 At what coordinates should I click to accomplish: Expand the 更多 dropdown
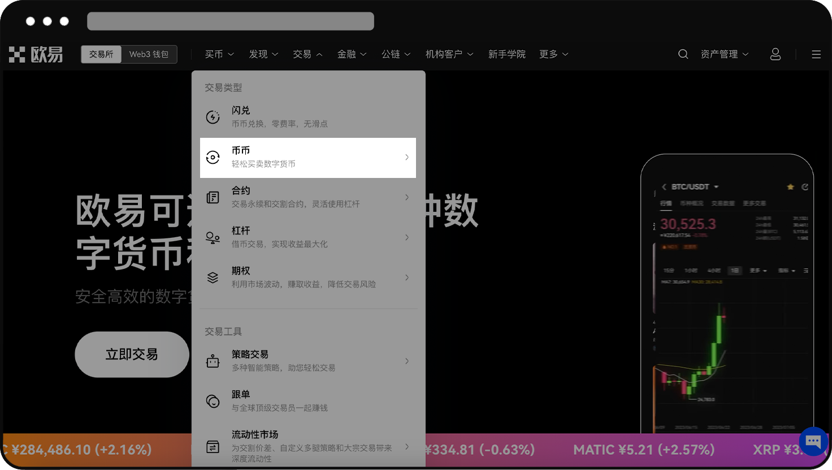(554, 54)
